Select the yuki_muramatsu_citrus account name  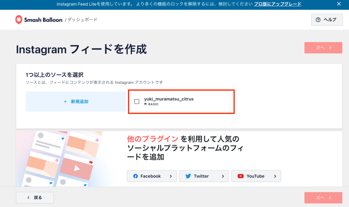pos(169,99)
